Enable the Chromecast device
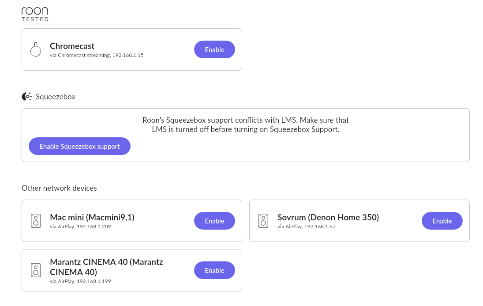Screen dimensions: 483x306 point(214,49)
